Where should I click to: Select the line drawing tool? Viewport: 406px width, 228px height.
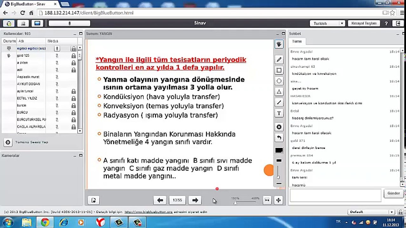[279, 103]
